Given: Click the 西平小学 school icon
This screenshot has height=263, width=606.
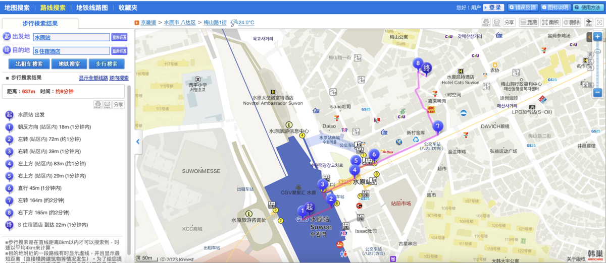Looking at the screenshot, I should pos(197,80).
